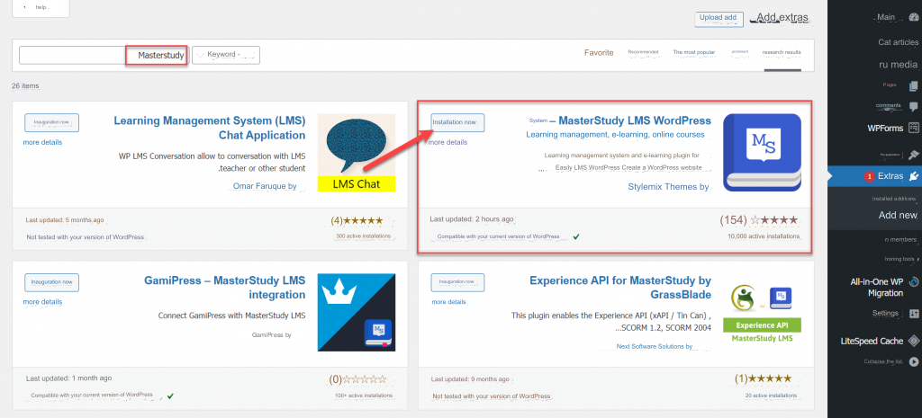Image resolution: width=922 pixels, height=418 pixels.
Task: Click the WPForms form icon
Action: click(913, 128)
